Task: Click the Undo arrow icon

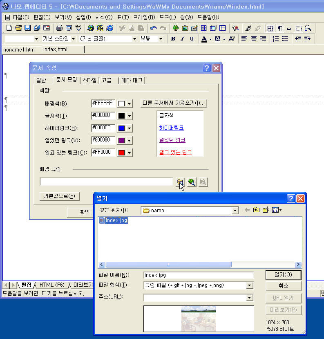Action: (x=153, y=28)
